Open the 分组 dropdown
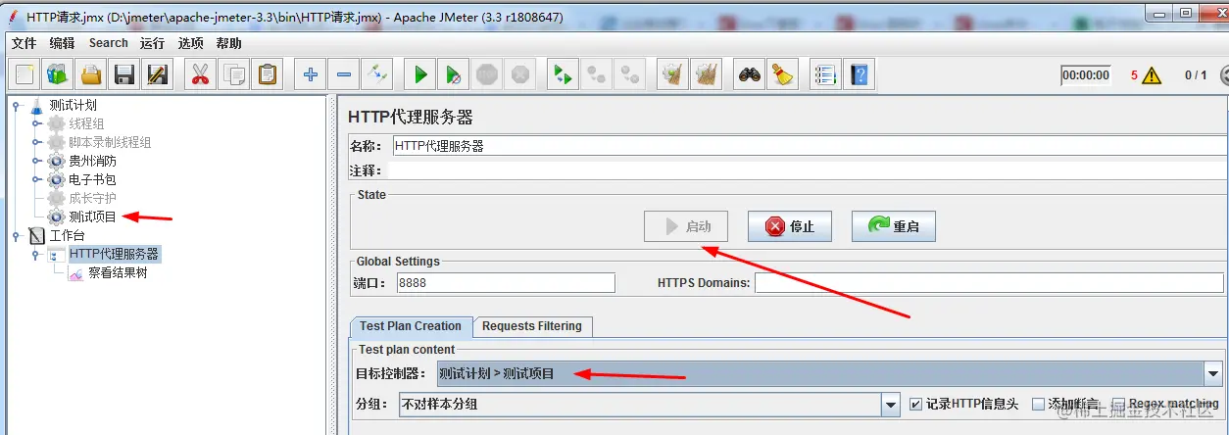Viewport: 1229px width, 435px height. 890,404
